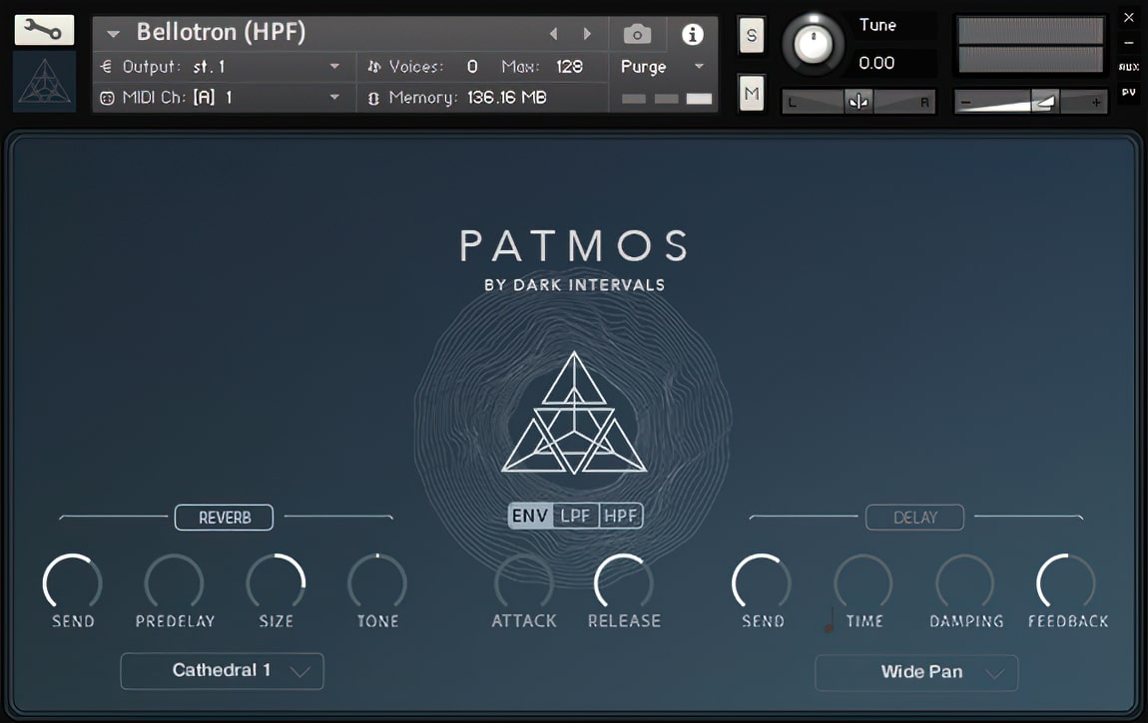Click the delay SEND knob
The height and width of the screenshot is (723, 1148).
click(762, 582)
